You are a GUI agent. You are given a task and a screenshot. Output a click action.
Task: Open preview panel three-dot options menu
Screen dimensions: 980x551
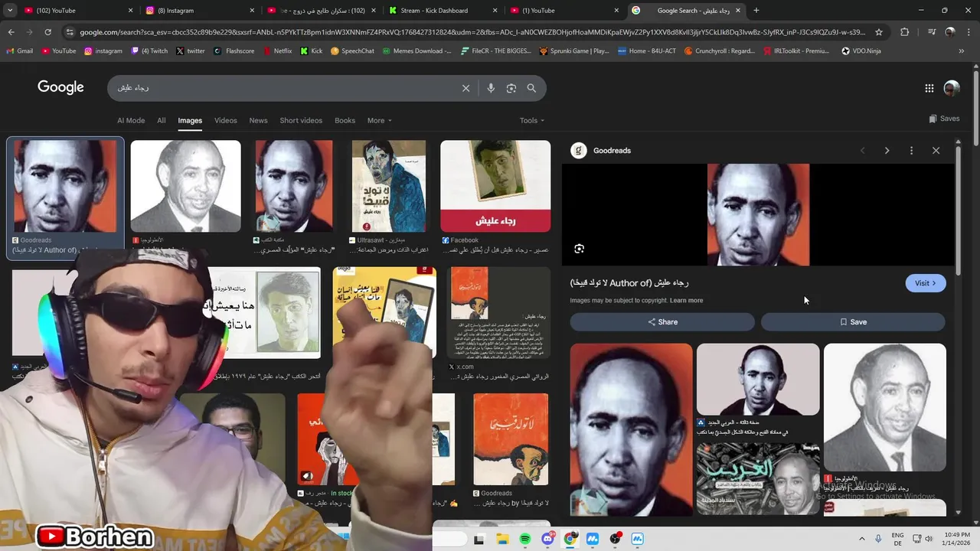tap(911, 151)
